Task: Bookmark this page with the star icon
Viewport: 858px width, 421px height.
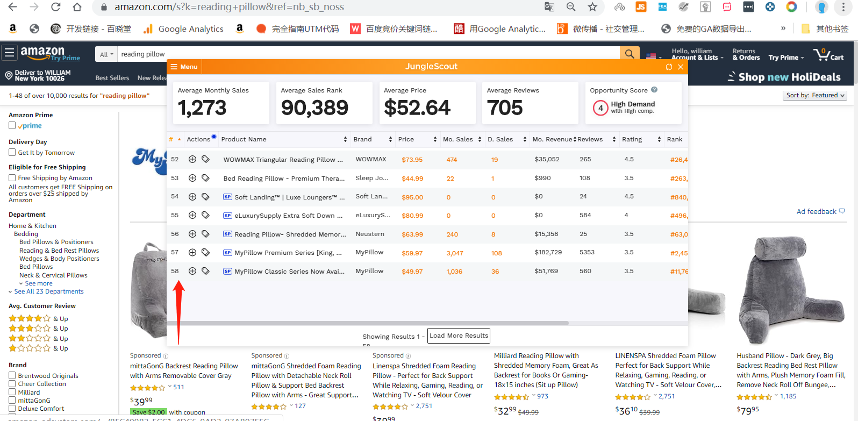Action: [592, 7]
